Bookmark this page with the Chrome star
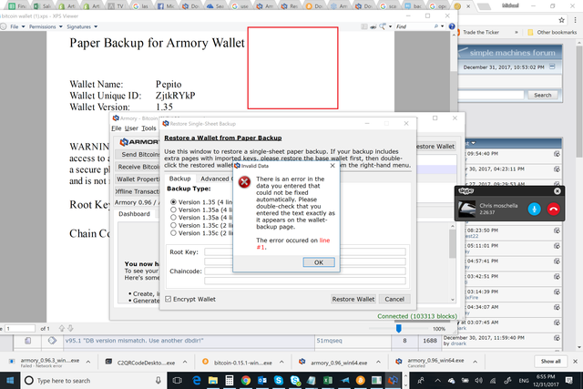 [561, 20]
